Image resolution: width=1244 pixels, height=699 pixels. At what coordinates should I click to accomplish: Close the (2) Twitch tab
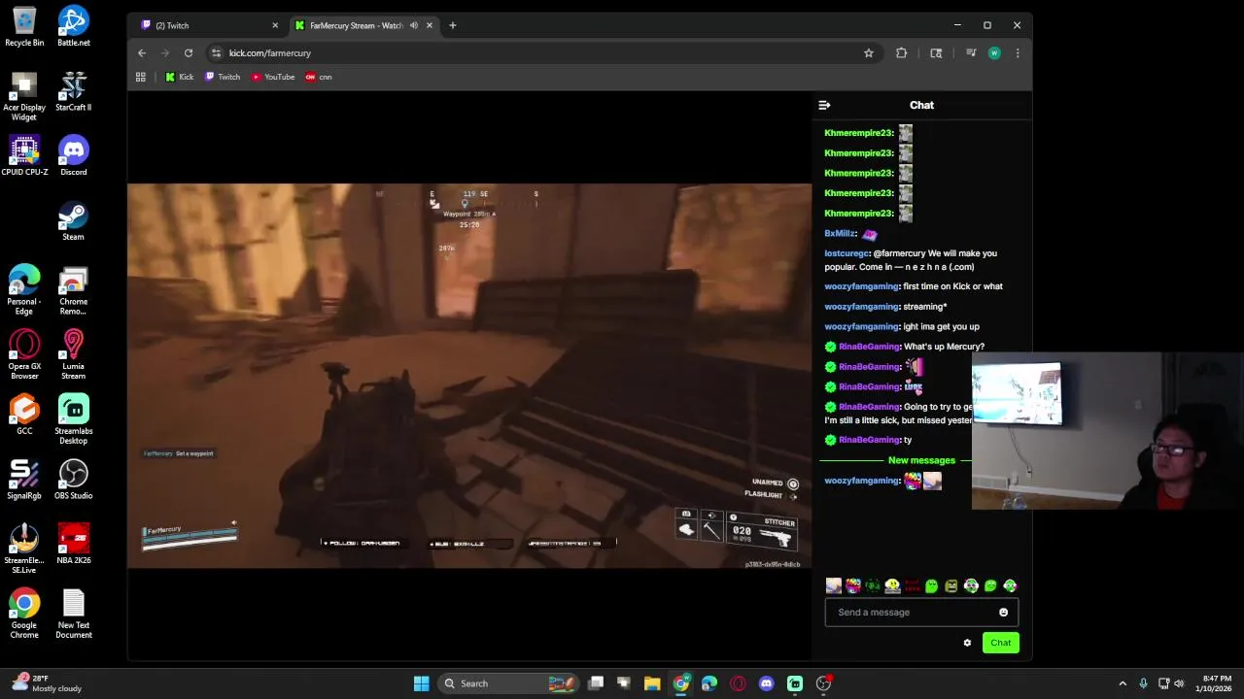pos(275,25)
